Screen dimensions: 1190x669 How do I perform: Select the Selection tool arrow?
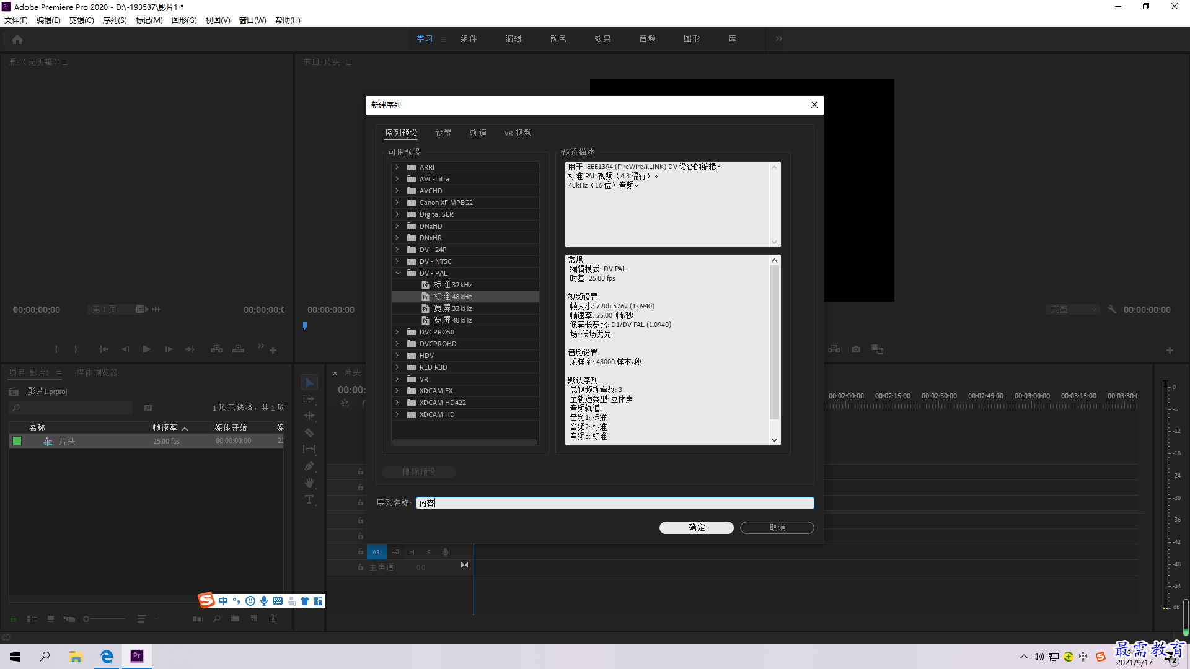tap(309, 382)
